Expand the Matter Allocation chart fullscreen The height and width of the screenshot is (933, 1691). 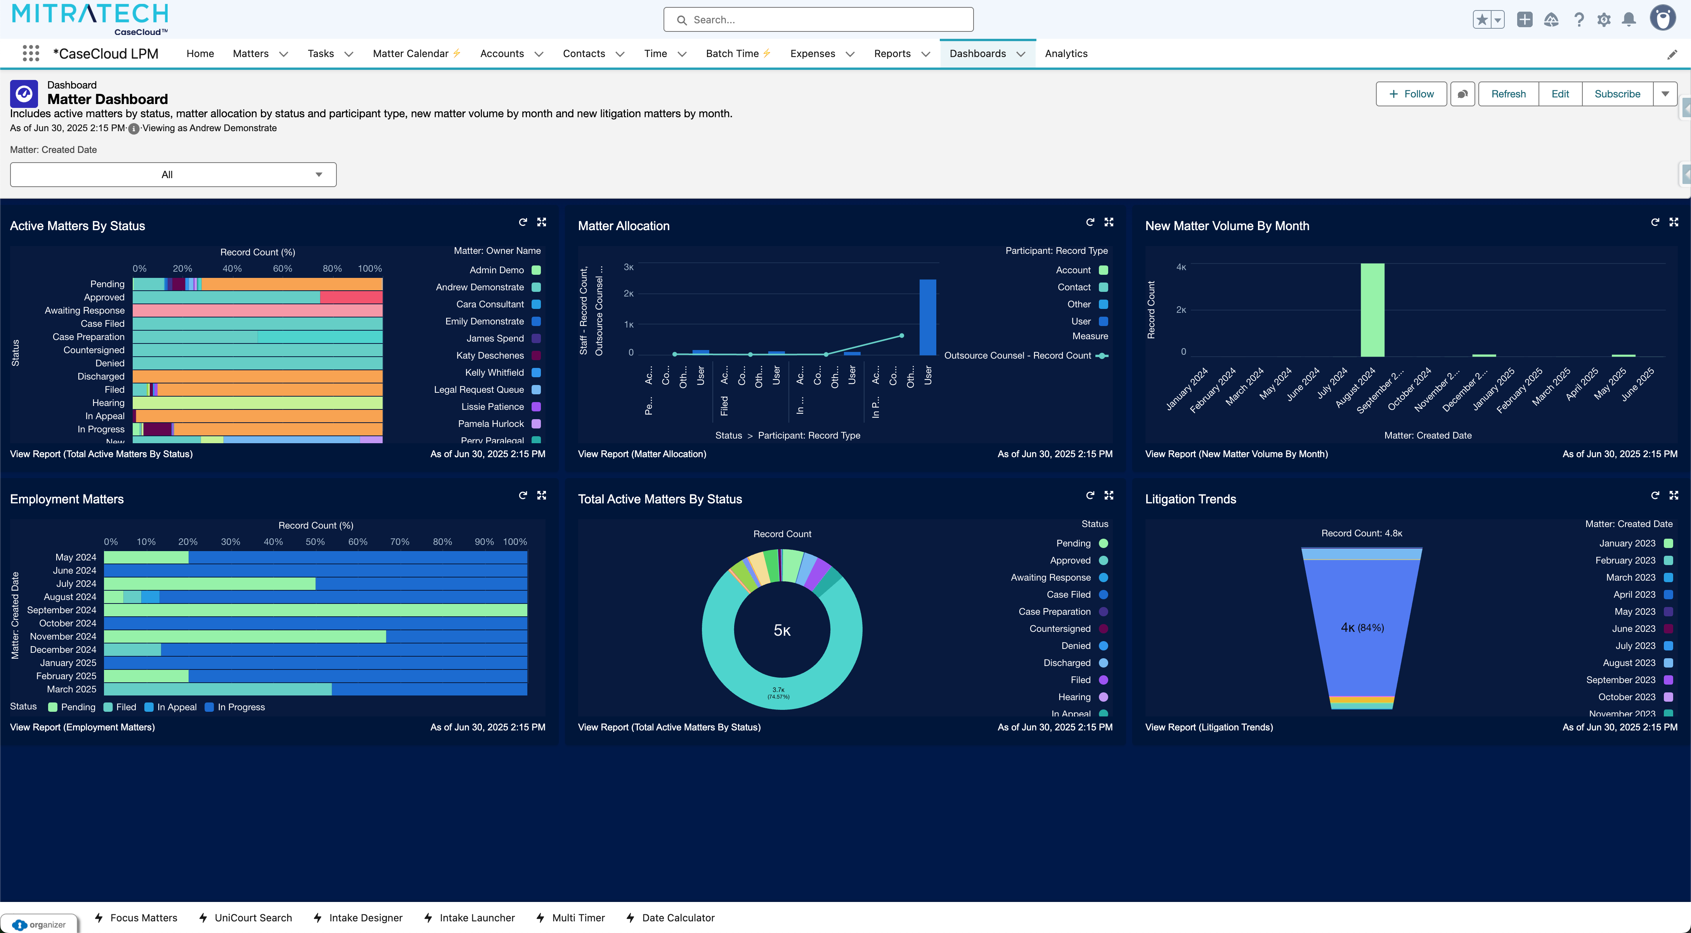pos(1109,222)
